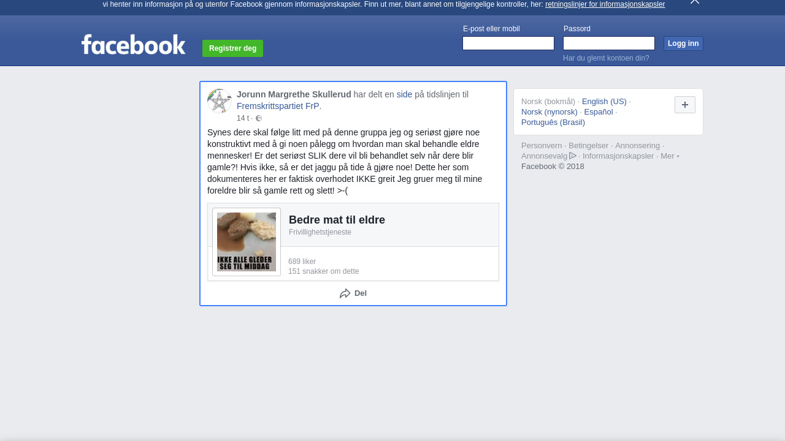Switch language to Español
The width and height of the screenshot is (785, 441).
pyautogui.click(x=599, y=112)
